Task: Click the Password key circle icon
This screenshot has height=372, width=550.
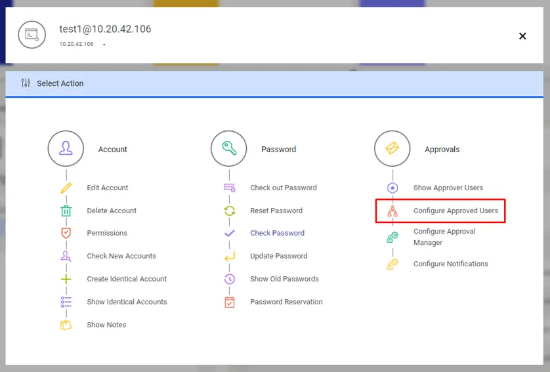Action: pyautogui.click(x=228, y=149)
